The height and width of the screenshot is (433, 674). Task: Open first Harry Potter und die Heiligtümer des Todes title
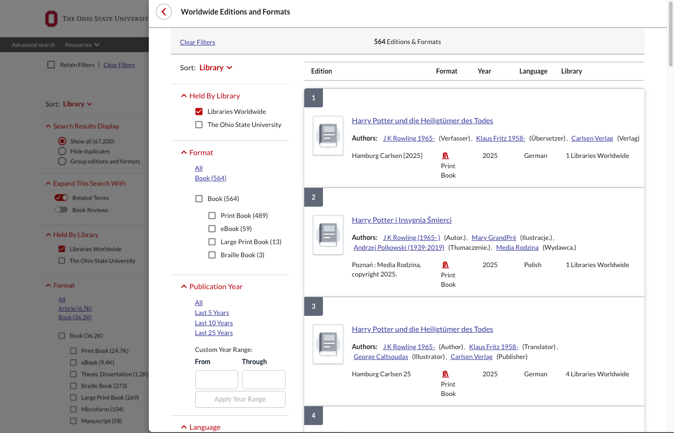[x=422, y=120]
